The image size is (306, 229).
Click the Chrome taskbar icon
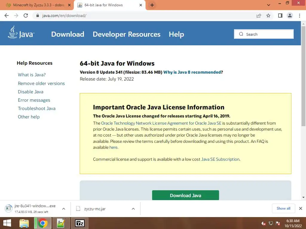pyautogui.click(x=43, y=223)
